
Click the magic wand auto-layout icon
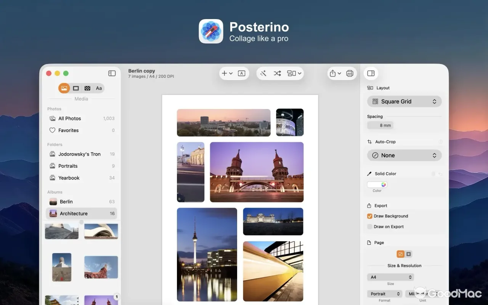263,73
